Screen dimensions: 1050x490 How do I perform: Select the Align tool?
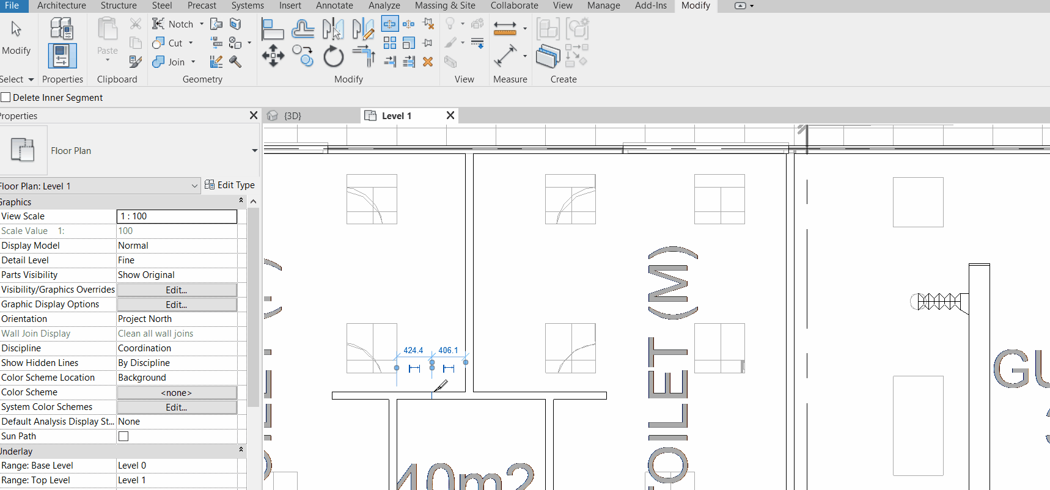tap(273, 29)
